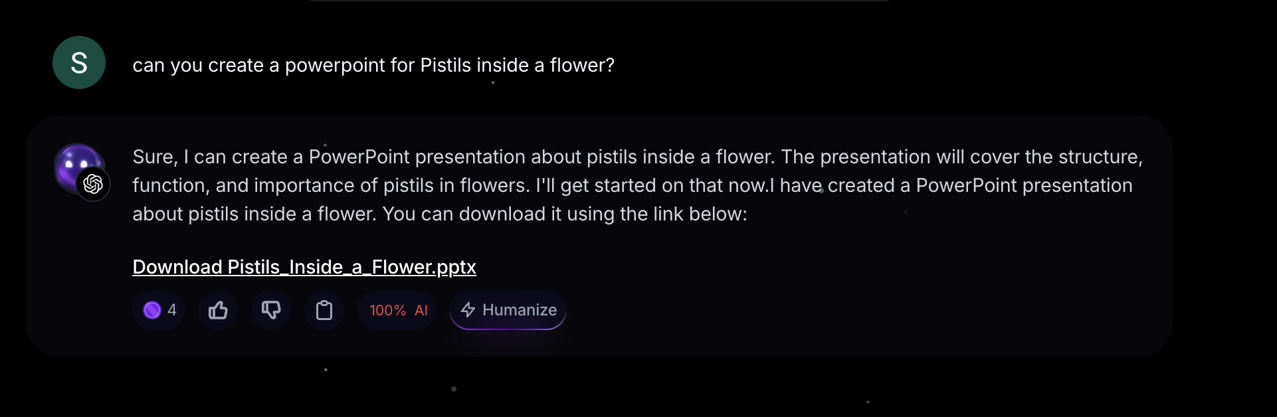Copy the response using clipboard icon
This screenshot has height=417, width=1277.
[x=324, y=310]
